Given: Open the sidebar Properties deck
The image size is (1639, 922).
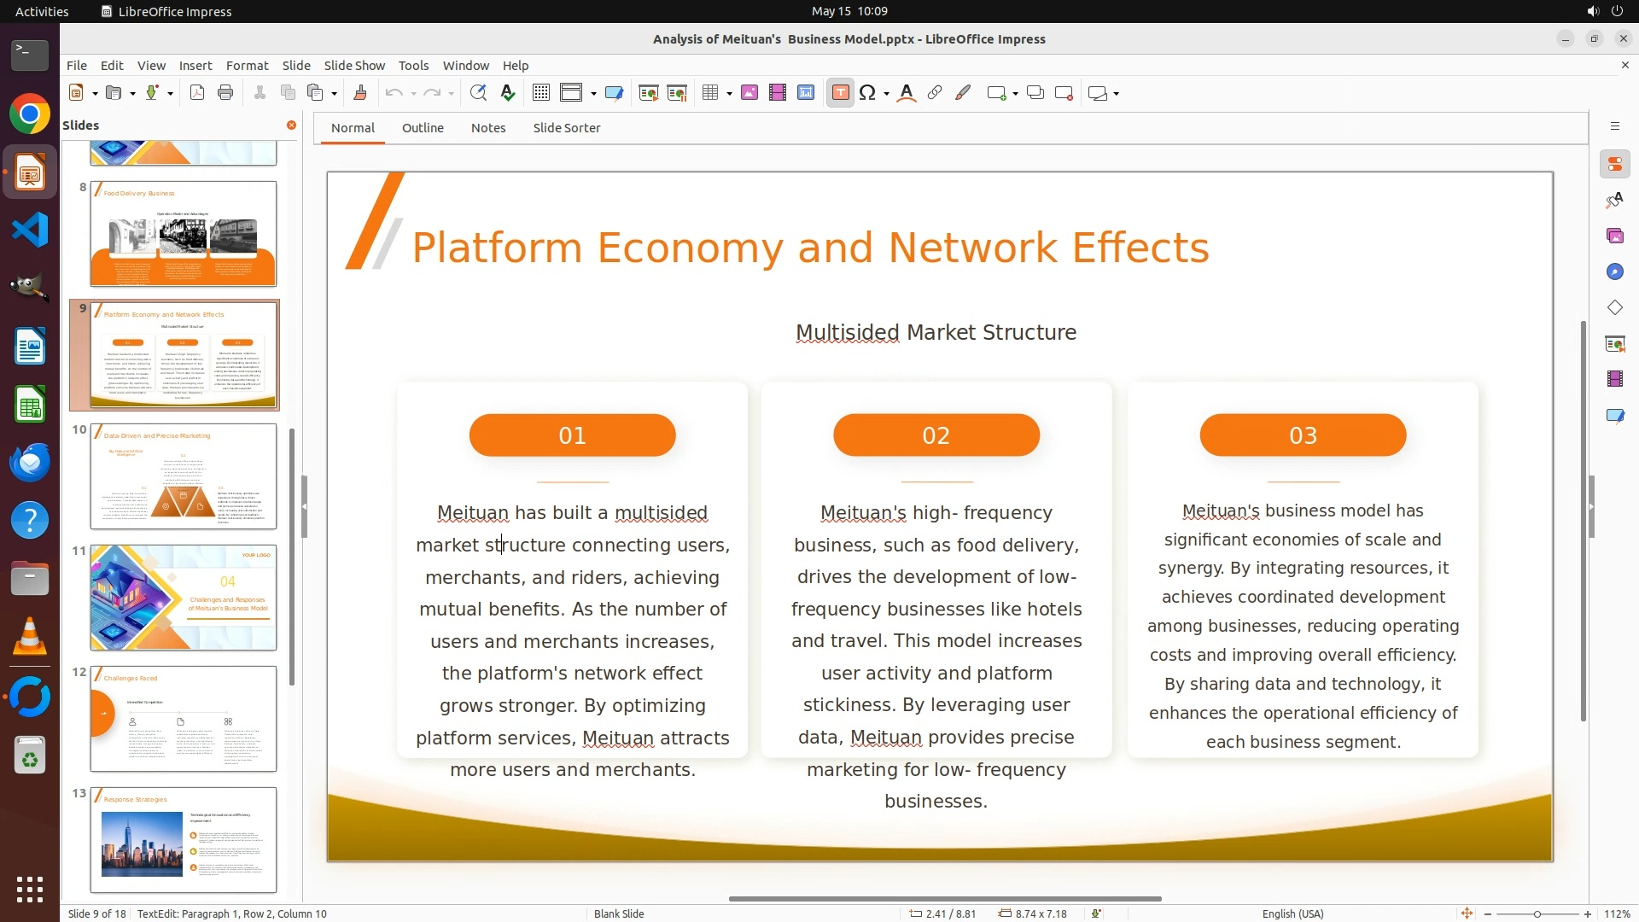Looking at the screenshot, I should point(1614,165).
